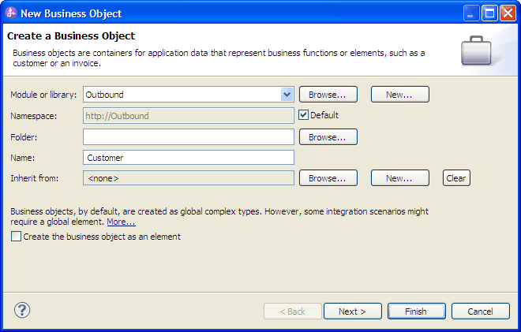Image resolution: width=521 pixels, height=332 pixels.
Task: Enable Create the business object as an element
Action: pos(16,237)
